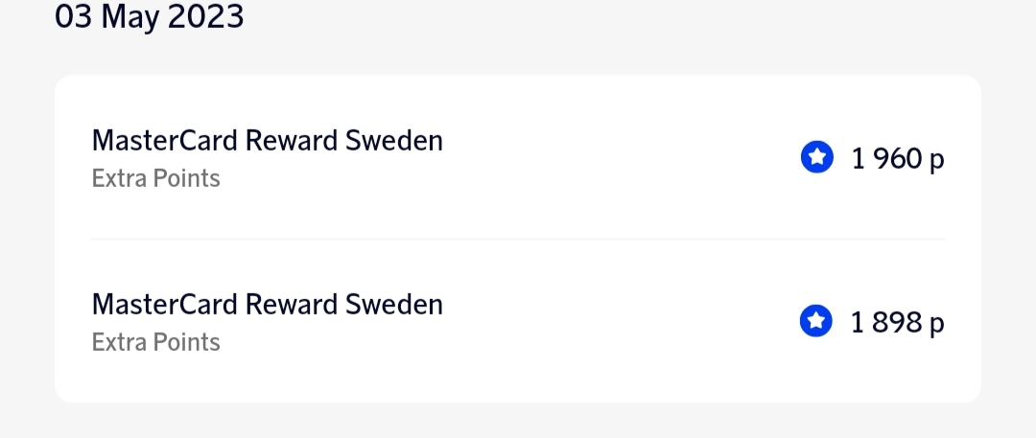The width and height of the screenshot is (1036, 438).
Task: Open the bottom MasterCard Reward Sweden title
Action: (x=267, y=305)
